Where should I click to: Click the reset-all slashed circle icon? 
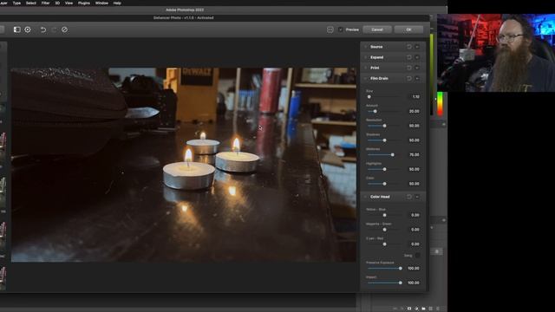64,29
